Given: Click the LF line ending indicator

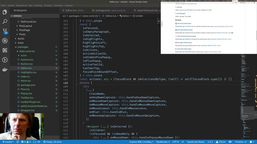Looking at the screenshot, I should 183,142.
